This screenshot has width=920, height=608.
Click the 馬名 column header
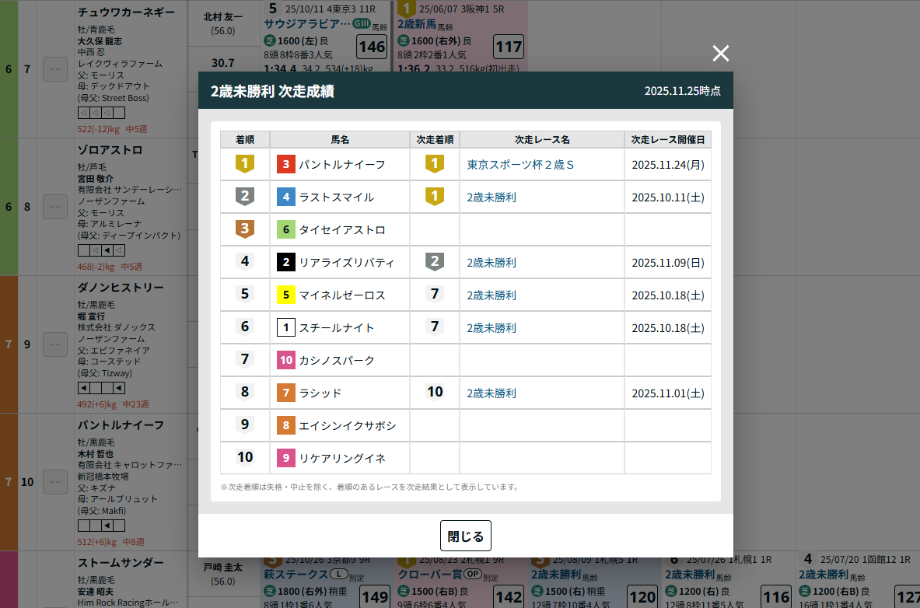[x=340, y=140]
